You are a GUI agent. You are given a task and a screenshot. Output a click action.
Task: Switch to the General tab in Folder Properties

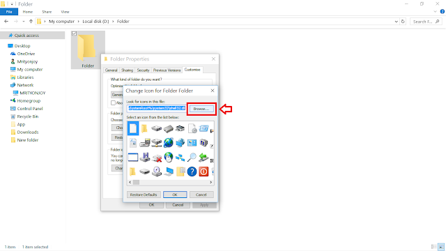111,70
